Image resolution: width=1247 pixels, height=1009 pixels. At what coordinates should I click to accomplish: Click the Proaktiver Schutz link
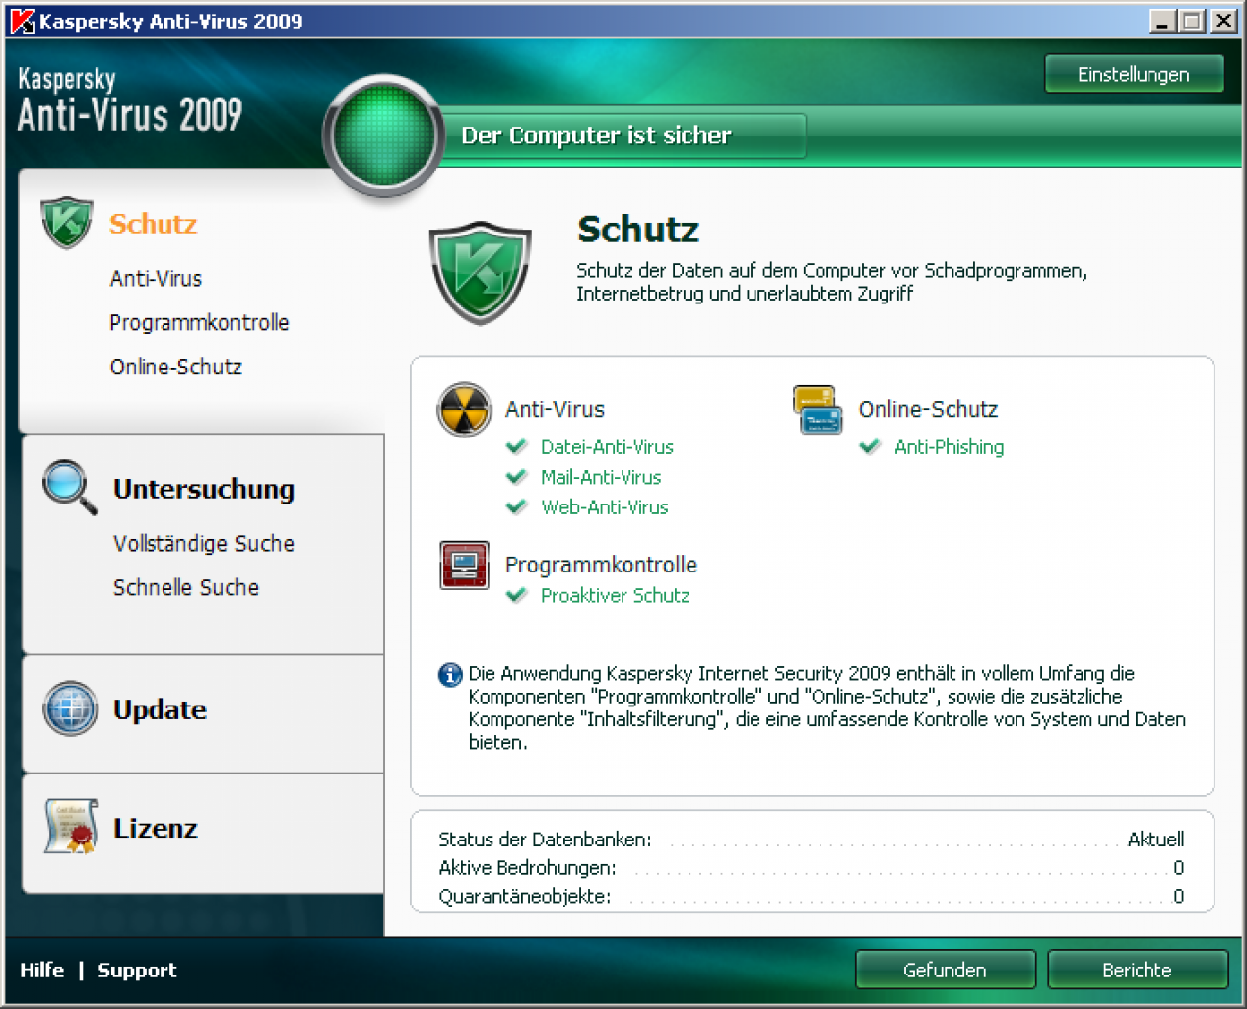click(615, 595)
